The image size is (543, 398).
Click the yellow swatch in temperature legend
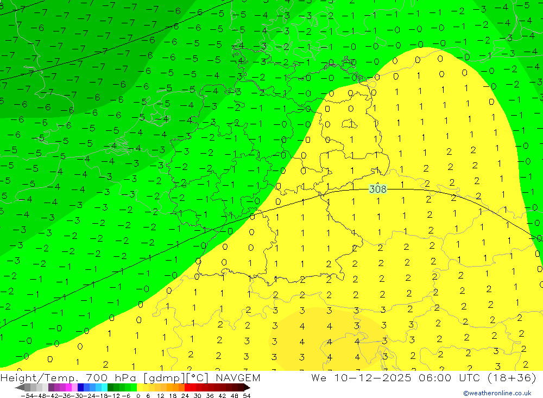(140, 387)
